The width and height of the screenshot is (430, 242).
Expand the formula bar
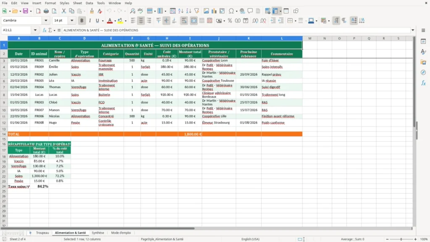click(413, 30)
